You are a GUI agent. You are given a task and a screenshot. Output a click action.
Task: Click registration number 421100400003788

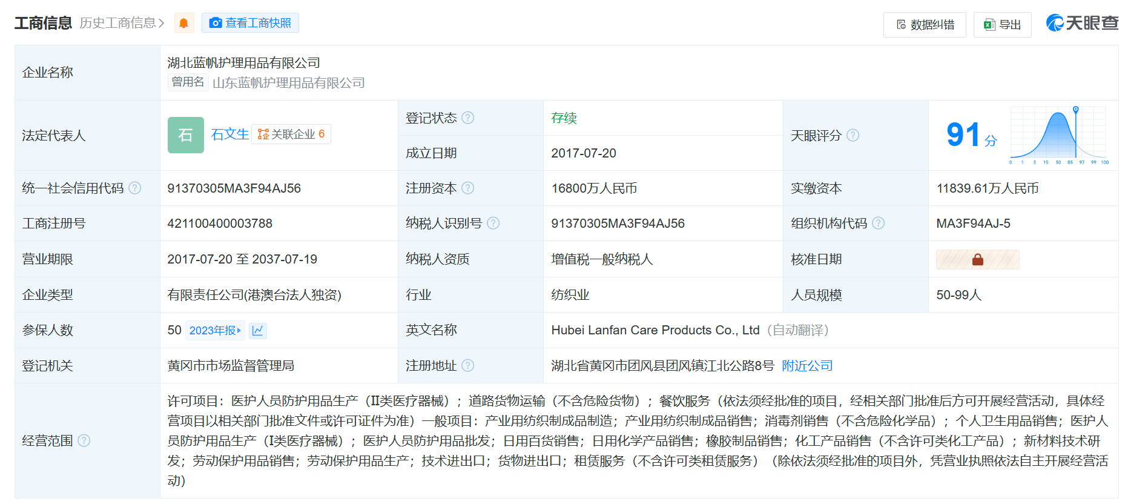tap(220, 224)
